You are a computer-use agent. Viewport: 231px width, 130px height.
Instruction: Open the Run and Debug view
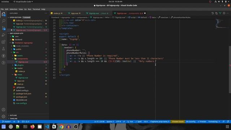point(4,35)
